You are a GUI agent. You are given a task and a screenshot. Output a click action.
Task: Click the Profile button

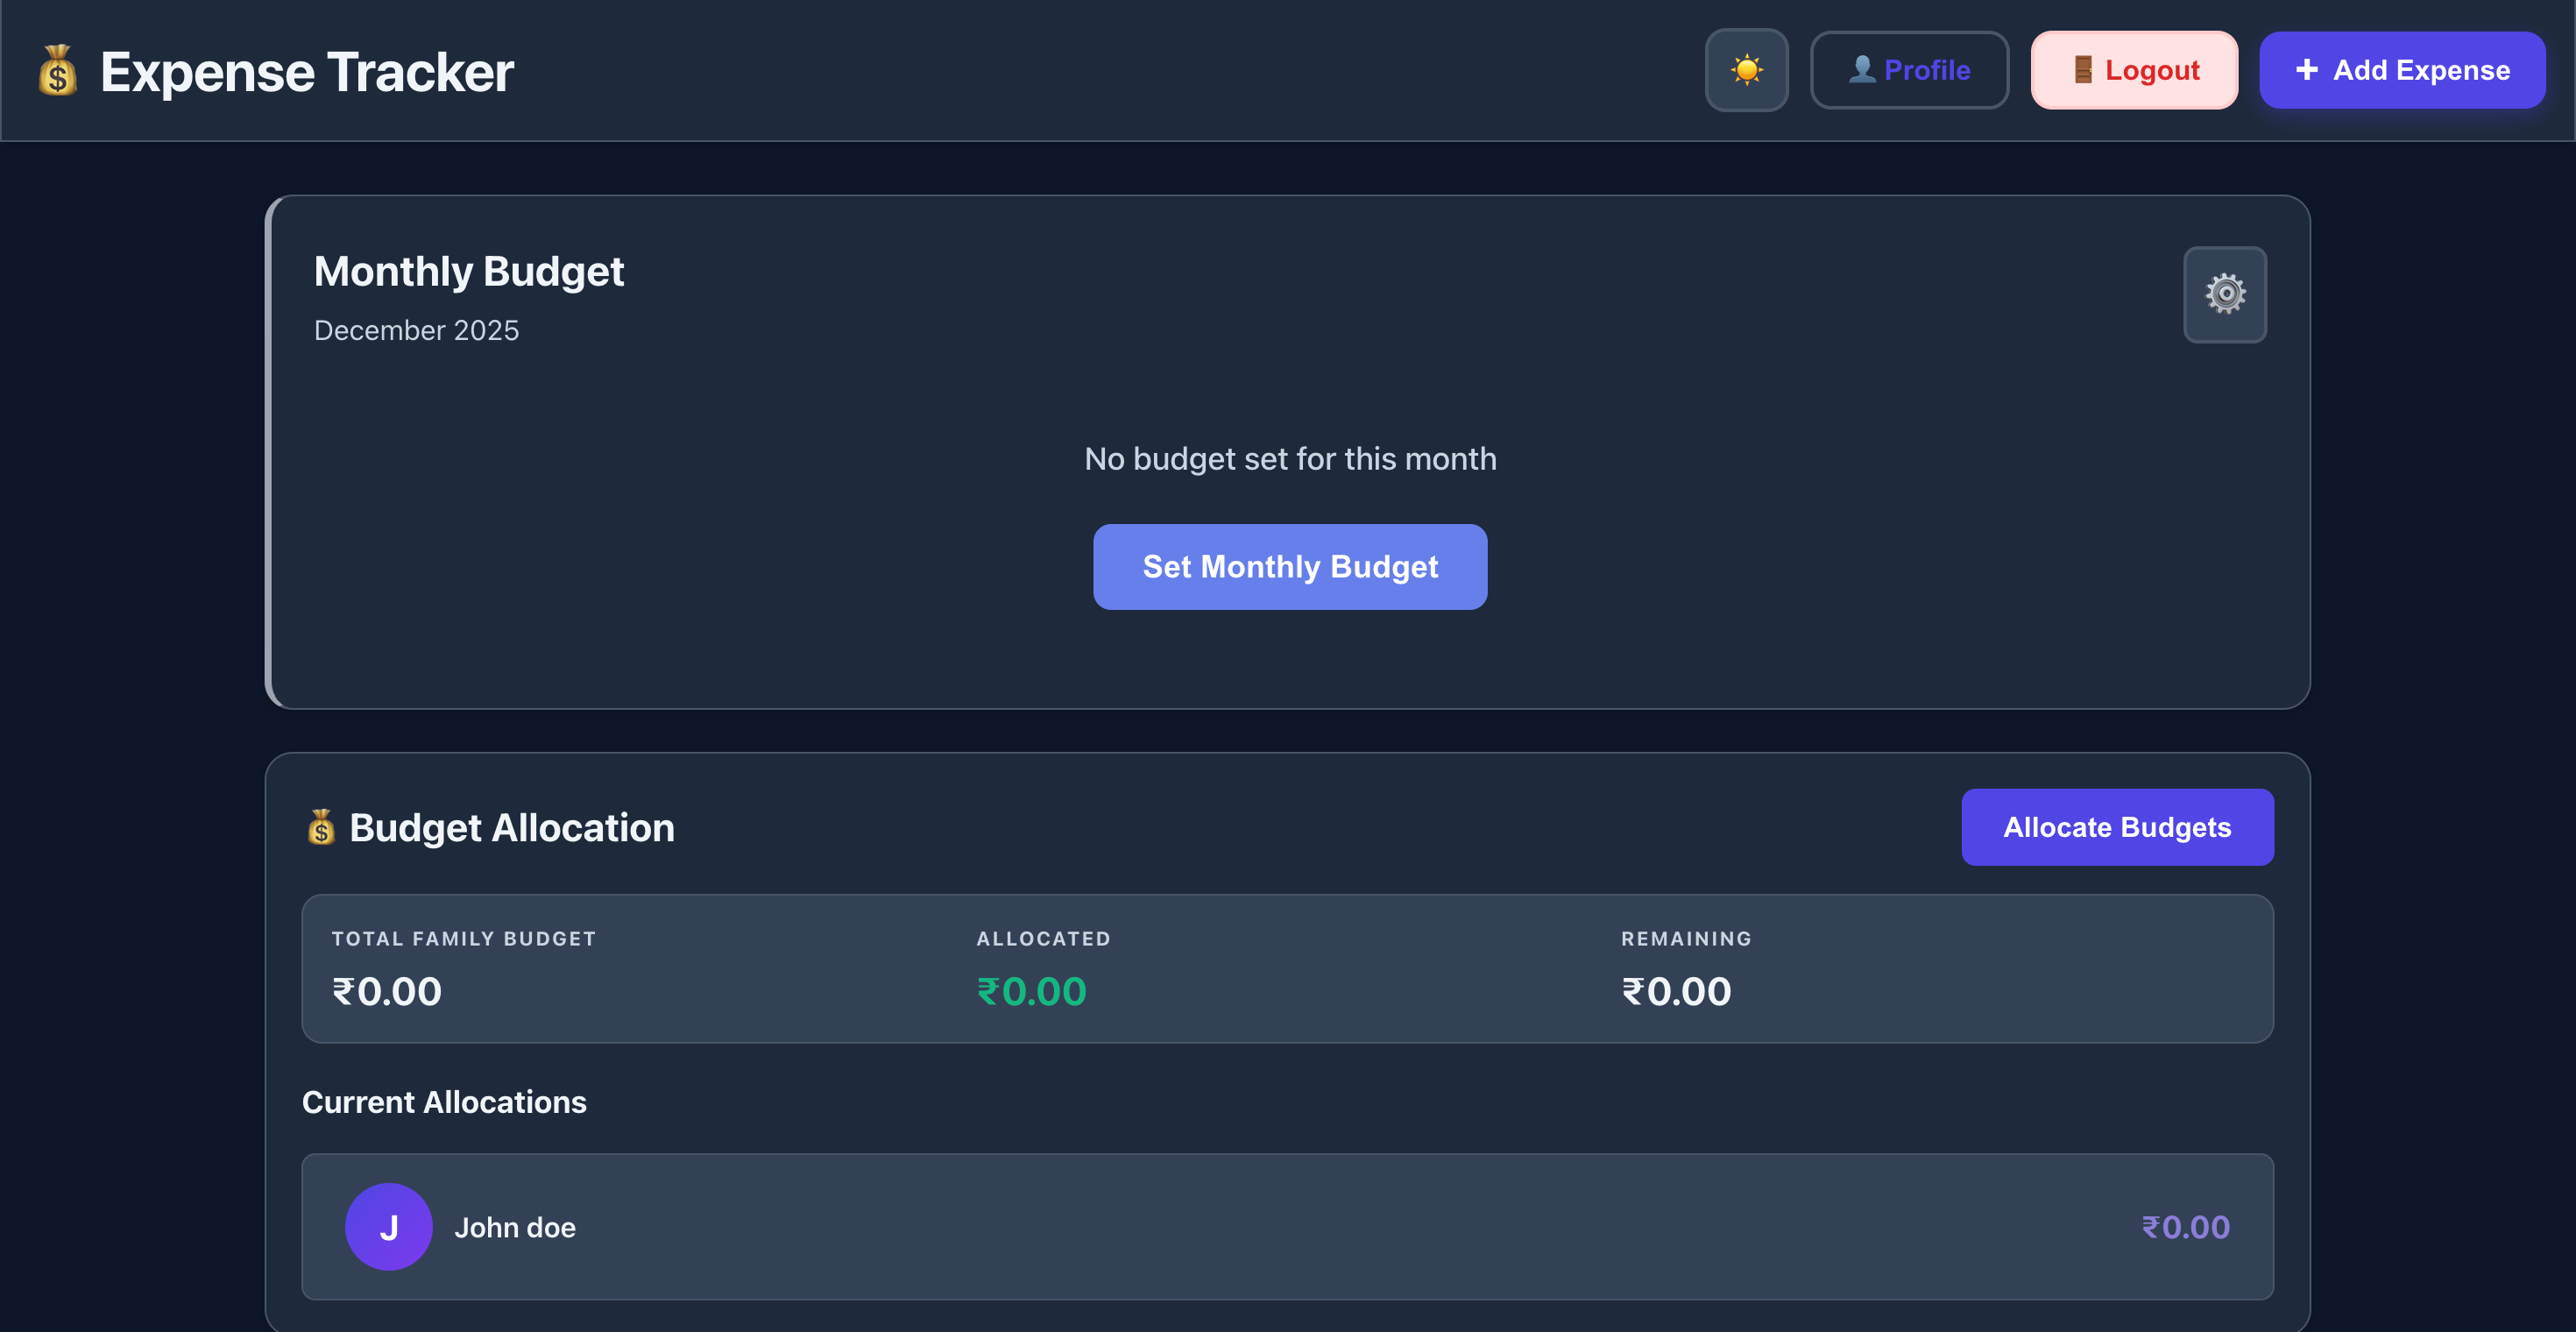1908,69
